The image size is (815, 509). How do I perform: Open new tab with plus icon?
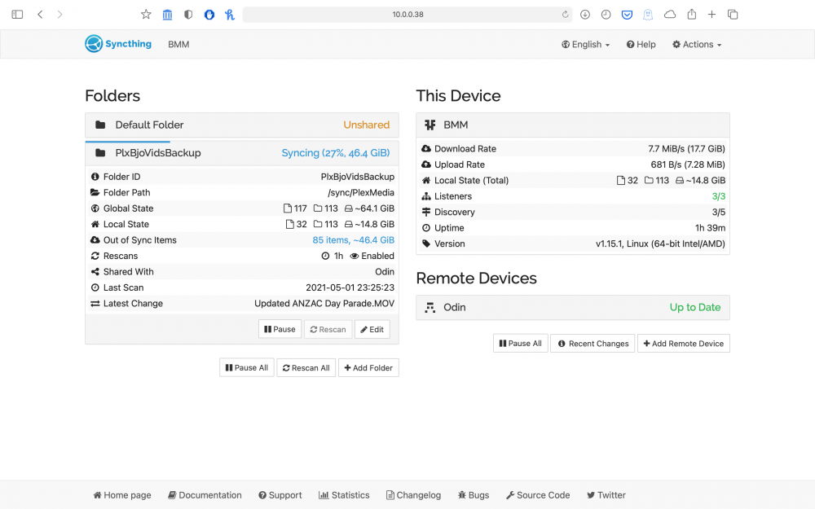click(711, 15)
